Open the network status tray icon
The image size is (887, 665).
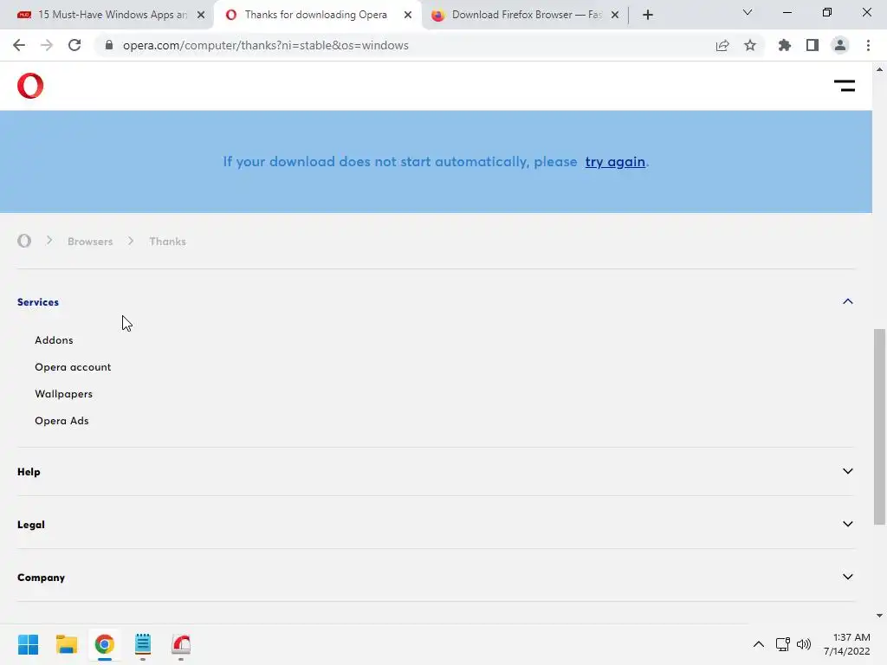(783, 644)
